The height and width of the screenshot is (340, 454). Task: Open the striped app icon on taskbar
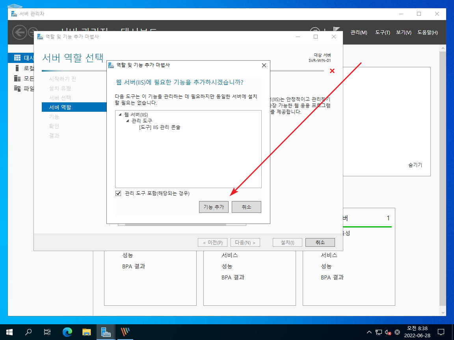point(125,332)
